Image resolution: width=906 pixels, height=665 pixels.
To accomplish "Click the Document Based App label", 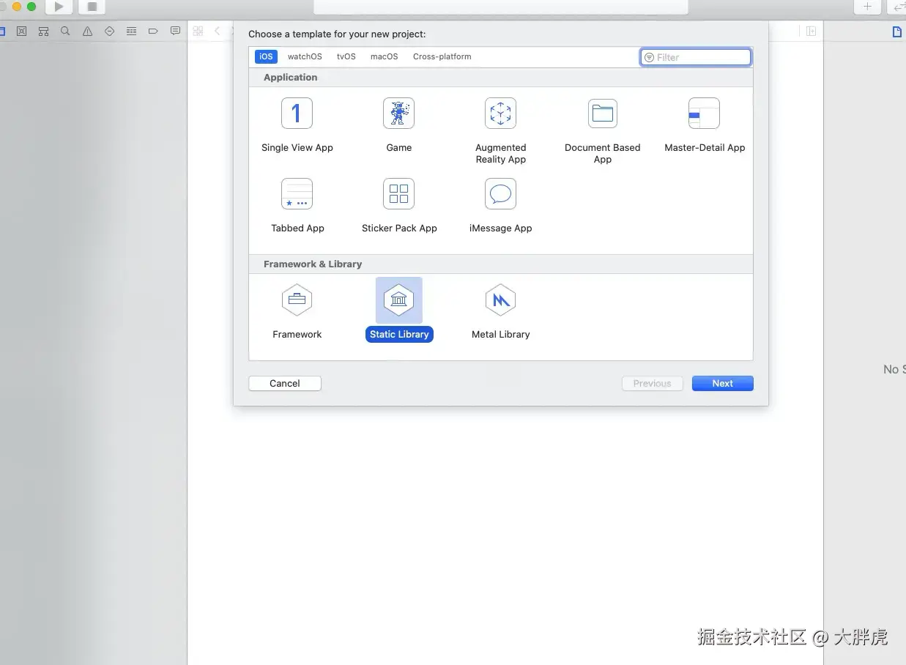I will pos(602,153).
